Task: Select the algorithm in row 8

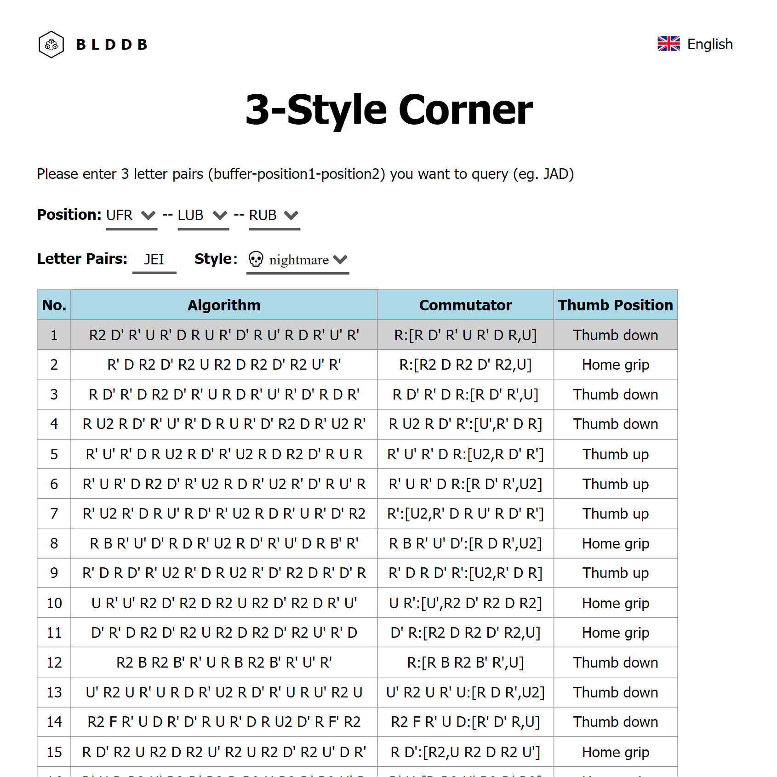Action: [224, 543]
